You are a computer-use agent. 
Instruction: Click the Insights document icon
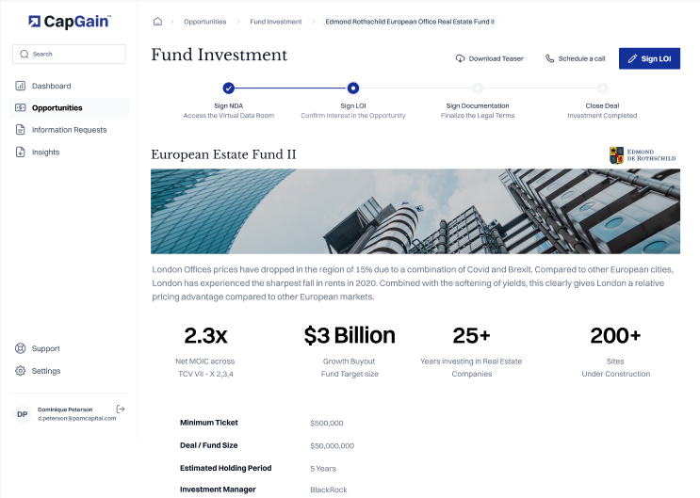coord(21,153)
